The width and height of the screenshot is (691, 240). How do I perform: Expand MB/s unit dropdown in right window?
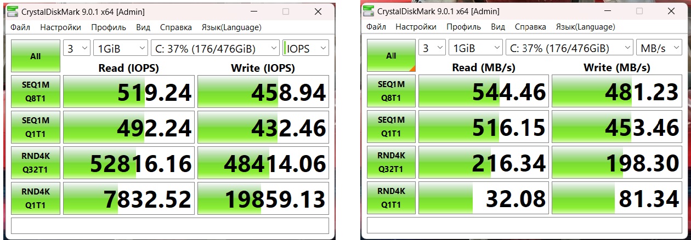pyautogui.click(x=659, y=48)
